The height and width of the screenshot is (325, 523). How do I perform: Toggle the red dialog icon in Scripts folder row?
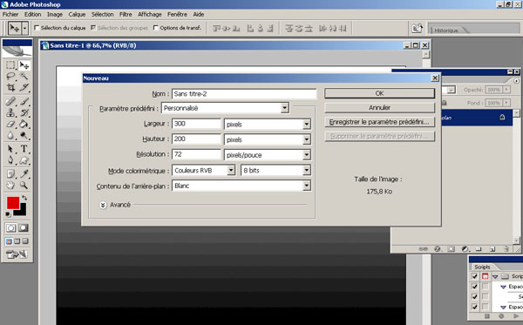[x=485, y=276]
